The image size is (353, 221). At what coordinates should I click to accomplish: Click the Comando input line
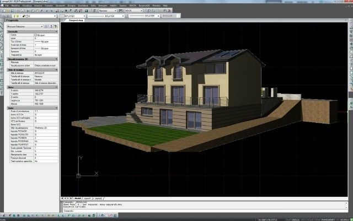204,211
